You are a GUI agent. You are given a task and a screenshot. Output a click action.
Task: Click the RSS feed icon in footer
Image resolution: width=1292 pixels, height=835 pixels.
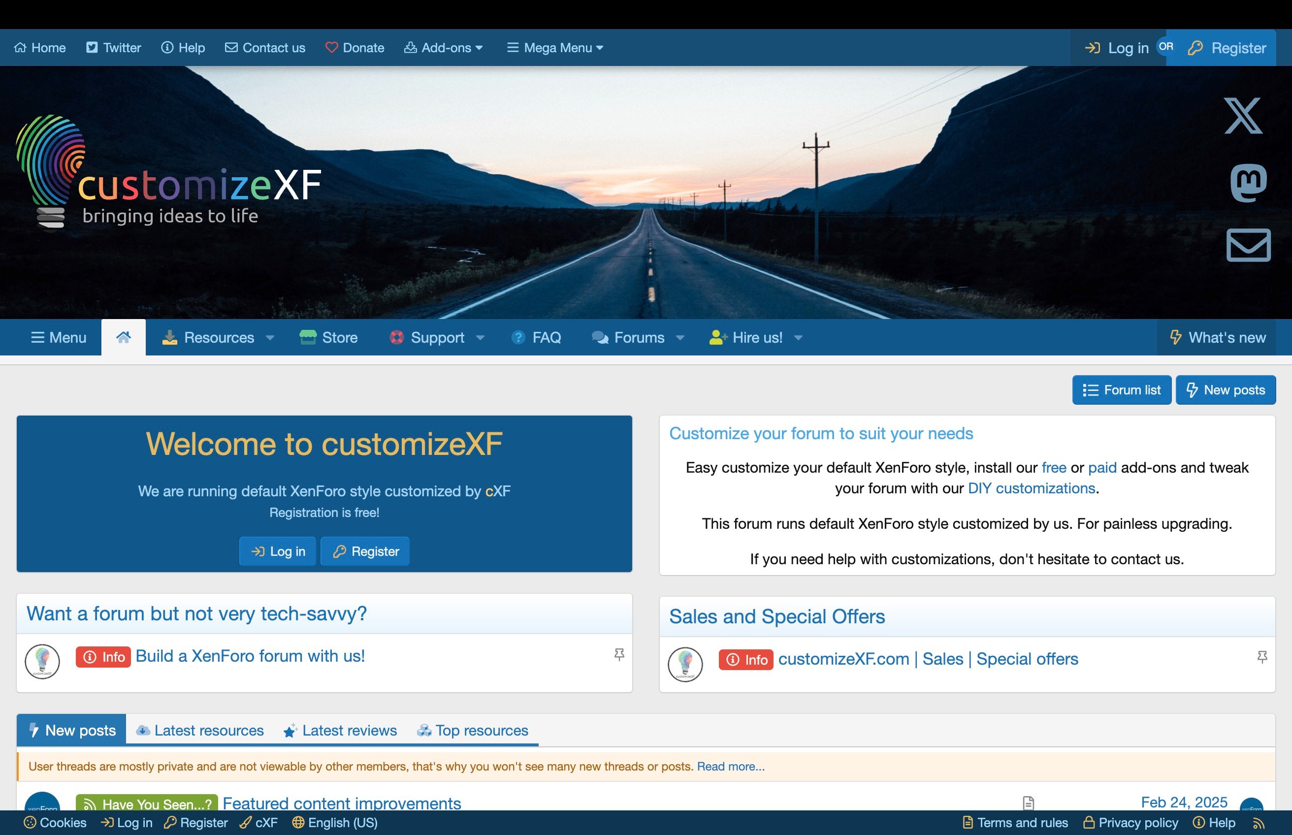pyautogui.click(x=1259, y=823)
